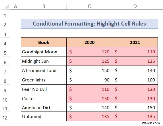Select column B header
This screenshot has height=126, width=163.
click(x=44, y=6)
